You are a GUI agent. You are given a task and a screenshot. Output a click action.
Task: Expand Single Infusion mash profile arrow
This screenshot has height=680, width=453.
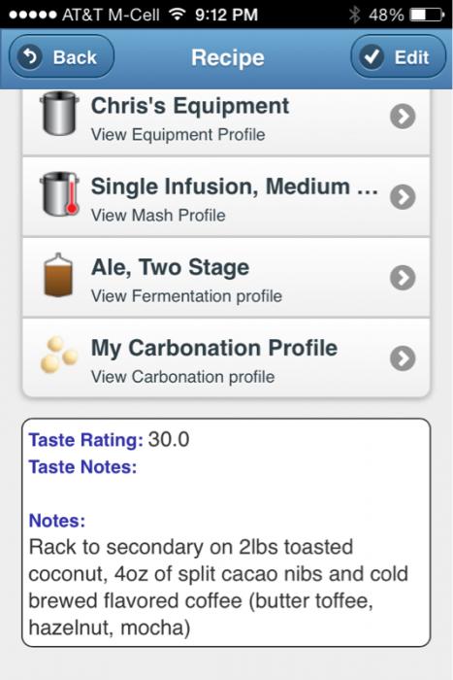coord(403,197)
